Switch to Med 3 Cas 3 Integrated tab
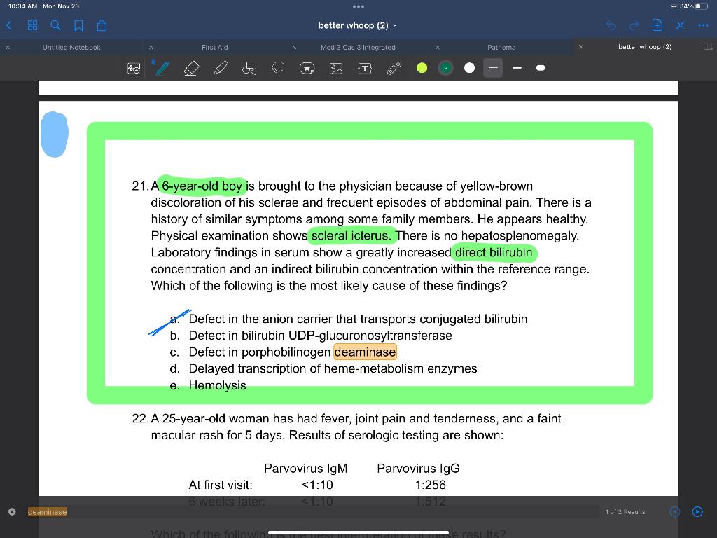 click(x=358, y=47)
